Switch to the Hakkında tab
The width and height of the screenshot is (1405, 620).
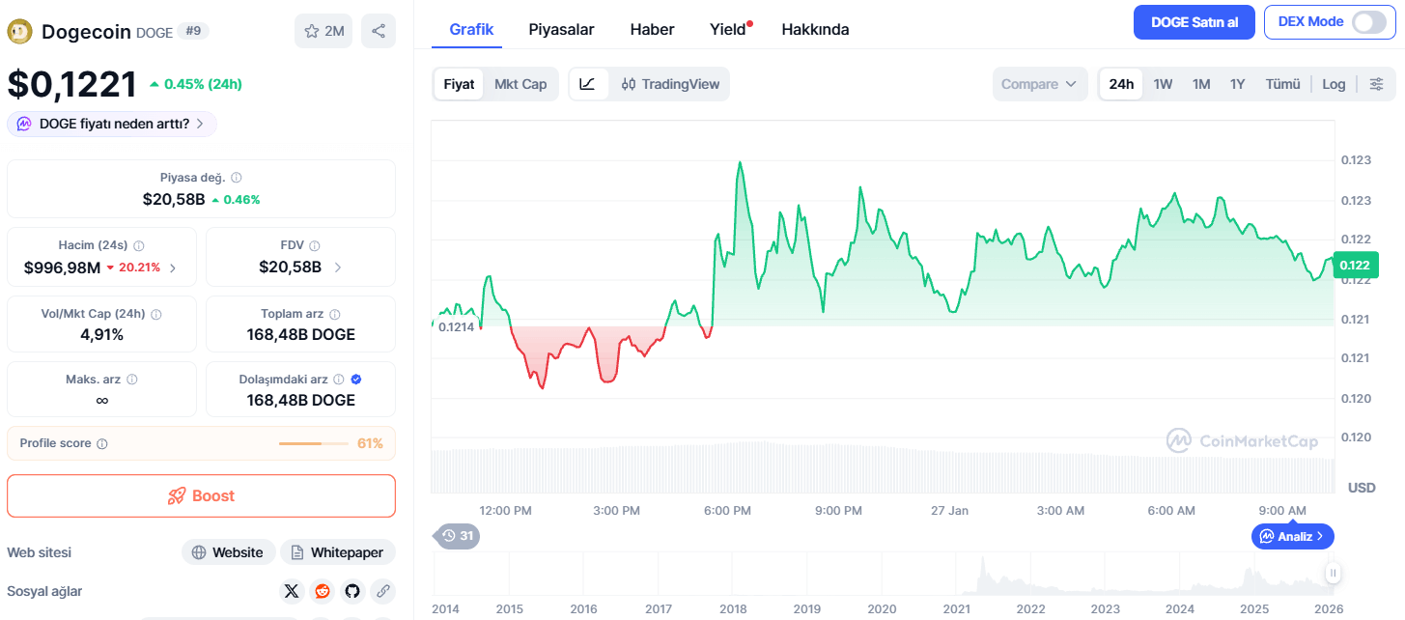point(815,29)
